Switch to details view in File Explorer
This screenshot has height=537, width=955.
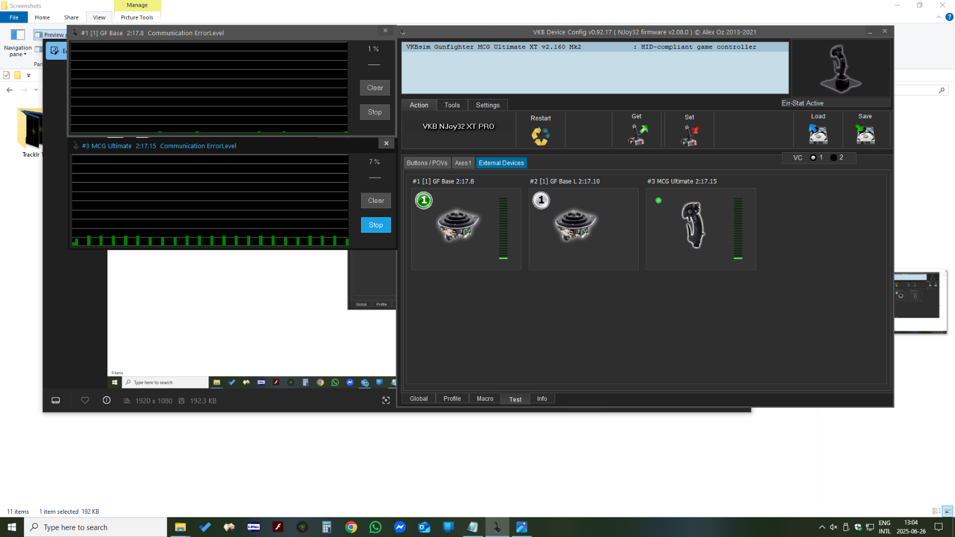click(x=936, y=511)
